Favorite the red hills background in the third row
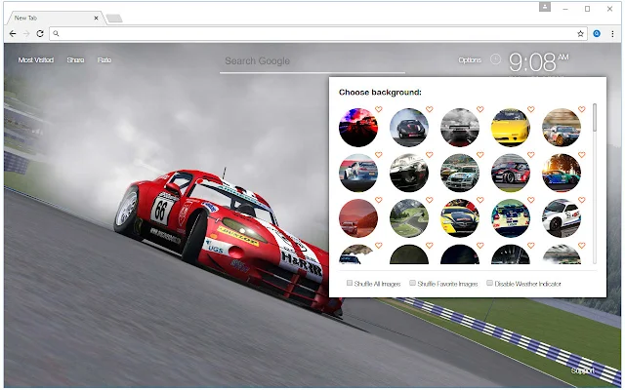625x390 pixels. 379,200
